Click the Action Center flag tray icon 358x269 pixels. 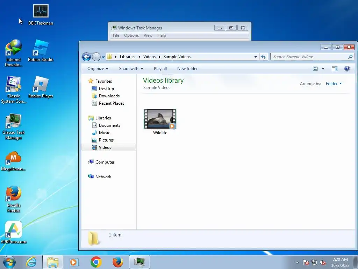coord(306,262)
